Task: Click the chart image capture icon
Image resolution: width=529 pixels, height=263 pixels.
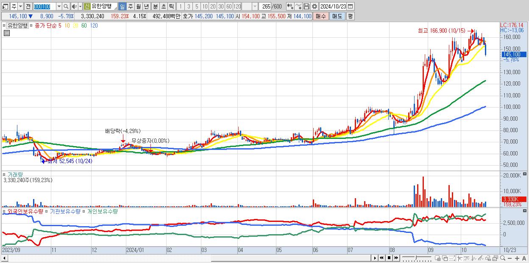Action: pos(495,258)
